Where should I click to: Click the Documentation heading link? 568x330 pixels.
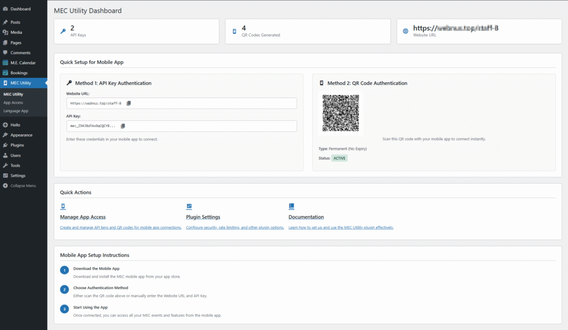(x=306, y=217)
